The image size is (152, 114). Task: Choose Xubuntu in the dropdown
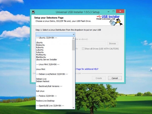tap(40, 52)
